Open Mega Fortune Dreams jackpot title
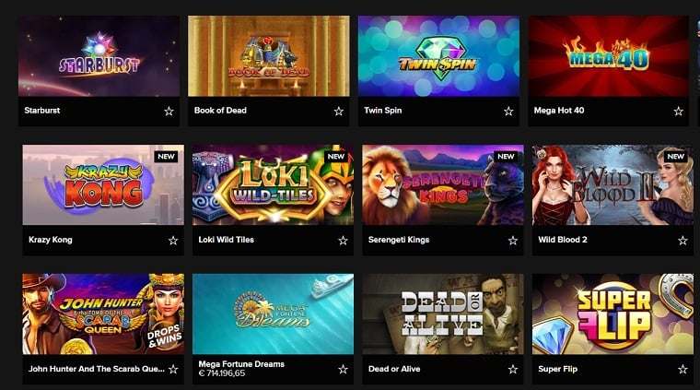The height and width of the screenshot is (390, 700). [x=241, y=364]
